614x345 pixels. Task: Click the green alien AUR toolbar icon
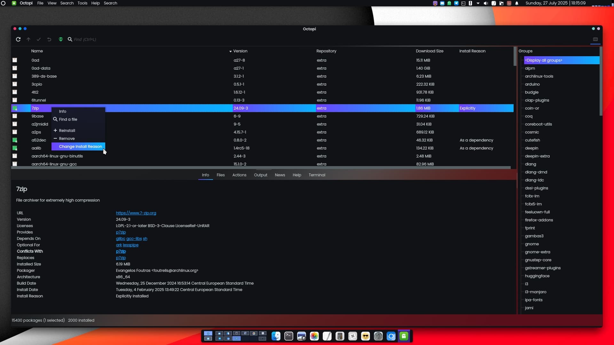click(x=61, y=39)
